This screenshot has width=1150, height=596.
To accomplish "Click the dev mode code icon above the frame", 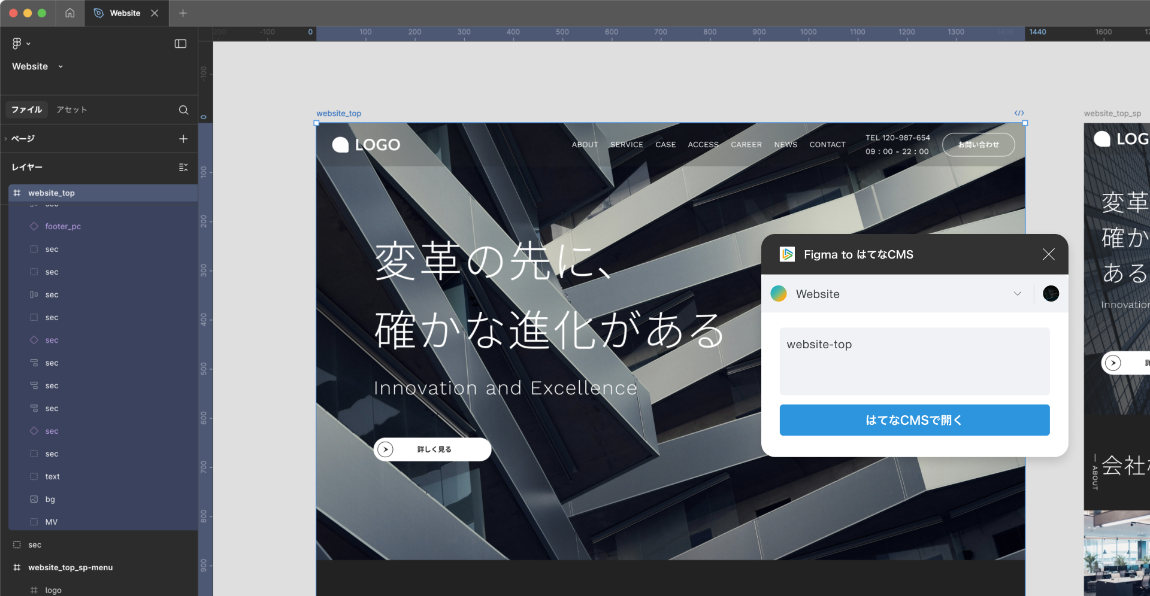I will tap(1019, 113).
